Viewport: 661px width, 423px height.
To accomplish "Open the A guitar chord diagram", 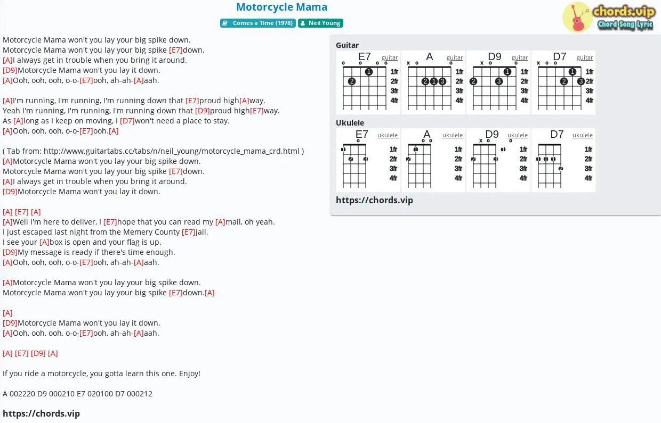I will coord(433,82).
